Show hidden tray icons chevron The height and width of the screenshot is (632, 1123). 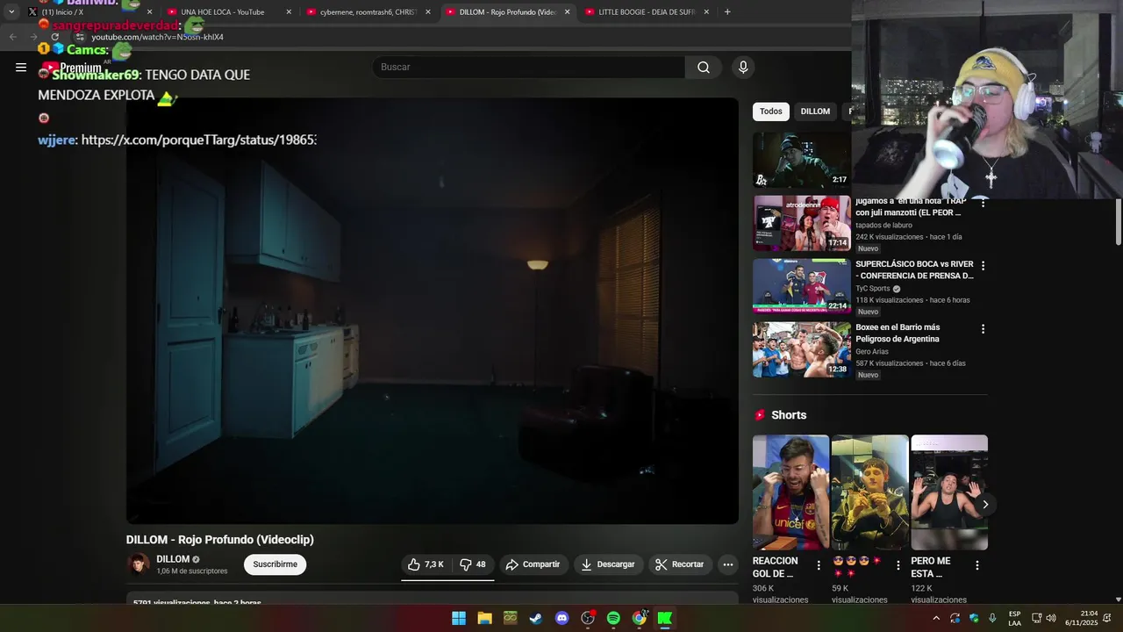pos(936,618)
